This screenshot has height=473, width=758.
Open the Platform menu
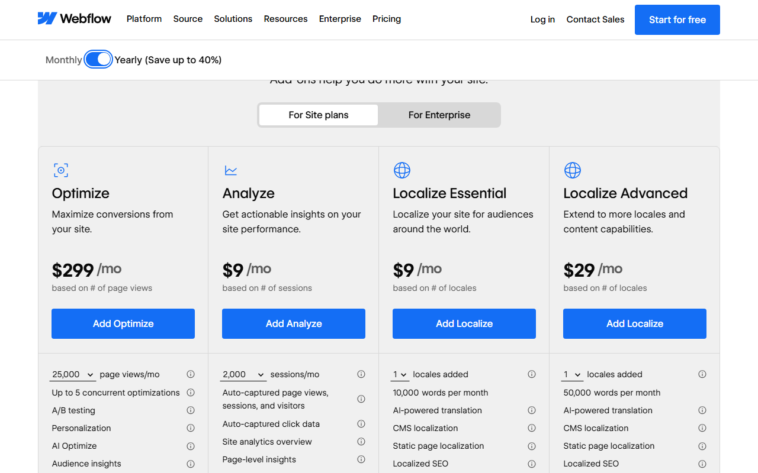point(144,19)
